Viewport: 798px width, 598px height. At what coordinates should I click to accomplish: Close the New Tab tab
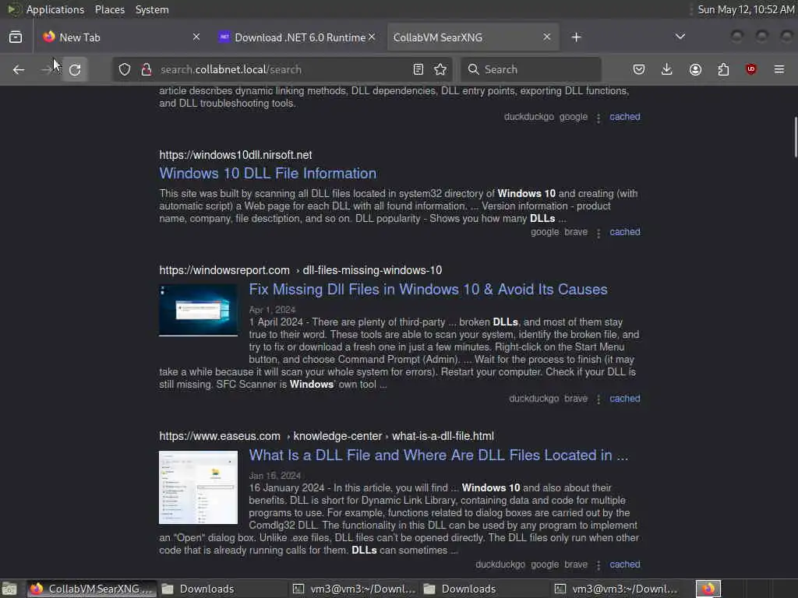[x=196, y=37]
